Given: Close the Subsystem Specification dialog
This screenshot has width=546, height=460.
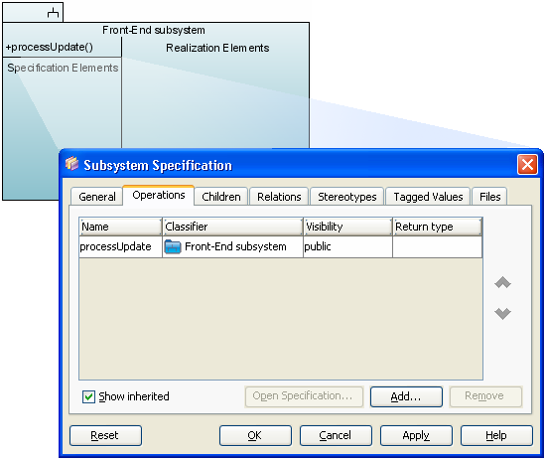Looking at the screenshot, I should [x=527, y=164].
